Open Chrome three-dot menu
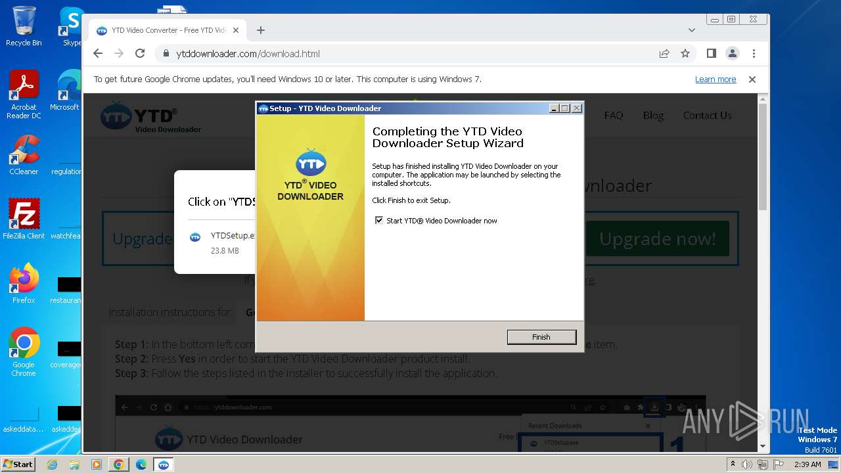Screen dimensions: 841x473 (754, 53)
